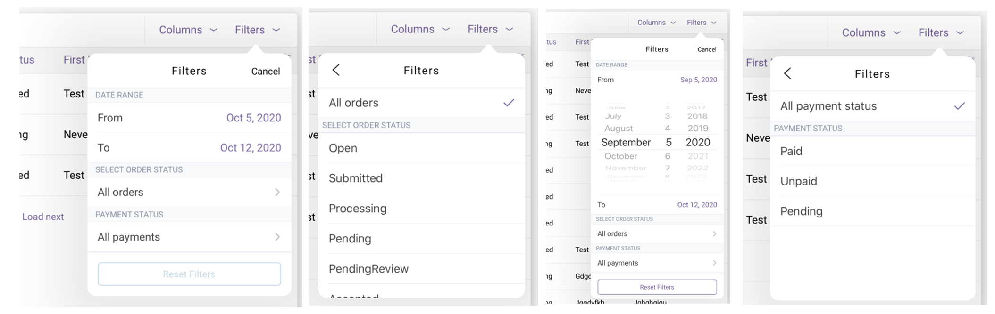
Task: Select August in the month wheel
Action: 619,128
